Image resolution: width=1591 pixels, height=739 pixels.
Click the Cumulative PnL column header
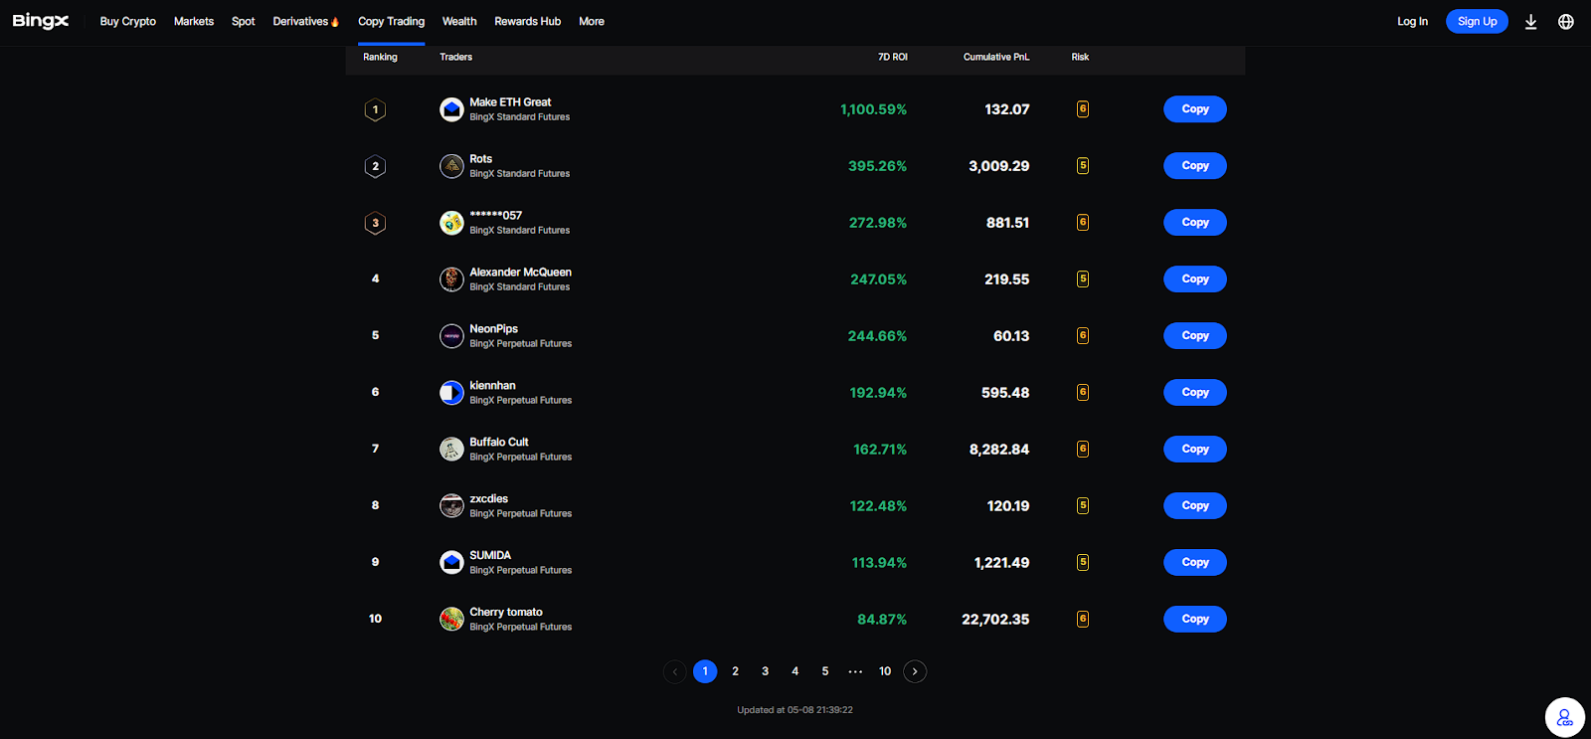[996, 58]
